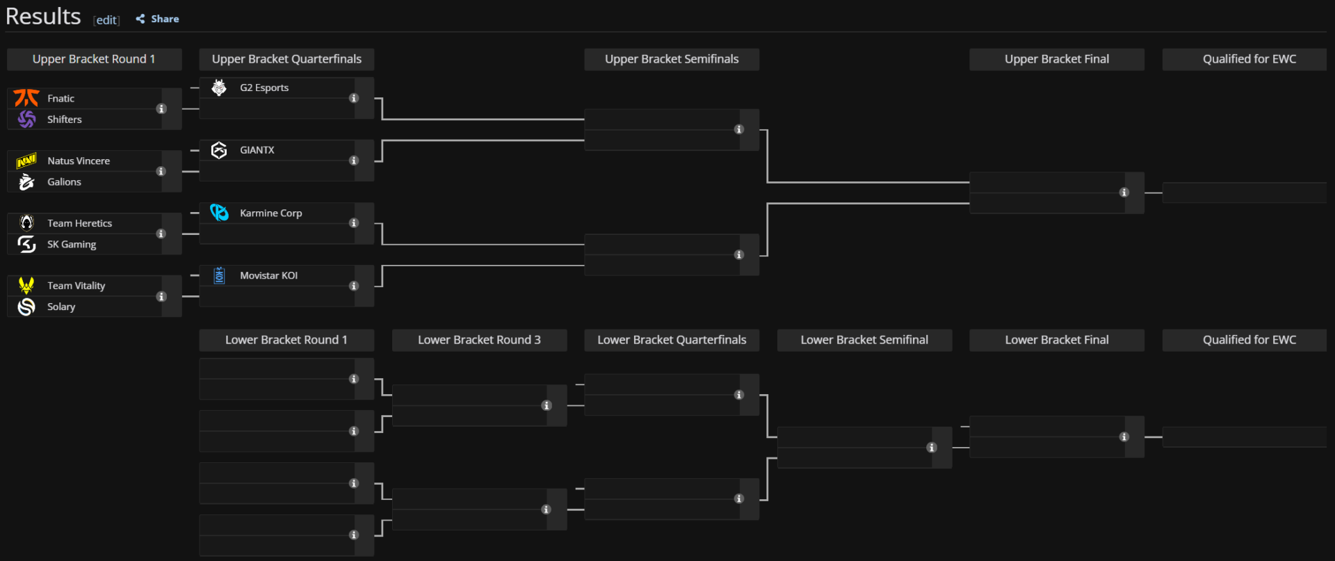Open the Karmine Corp team page
Viewport: 1335px width, 561px height.
click(x=270, y=213)
